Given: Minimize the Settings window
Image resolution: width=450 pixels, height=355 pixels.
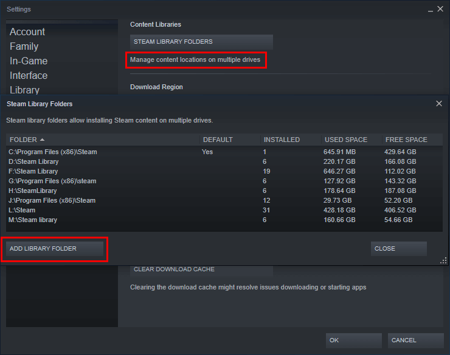Looking at the screenshot, I should (430, 10).
